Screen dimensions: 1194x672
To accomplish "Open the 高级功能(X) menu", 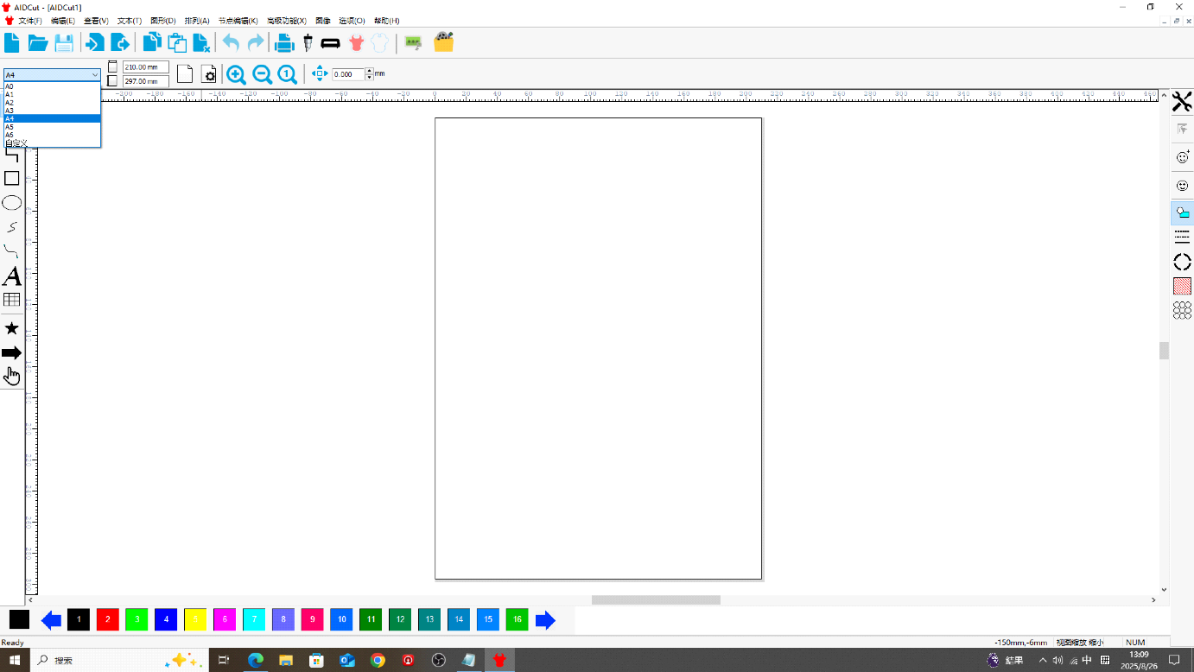I will click(287, 20).
